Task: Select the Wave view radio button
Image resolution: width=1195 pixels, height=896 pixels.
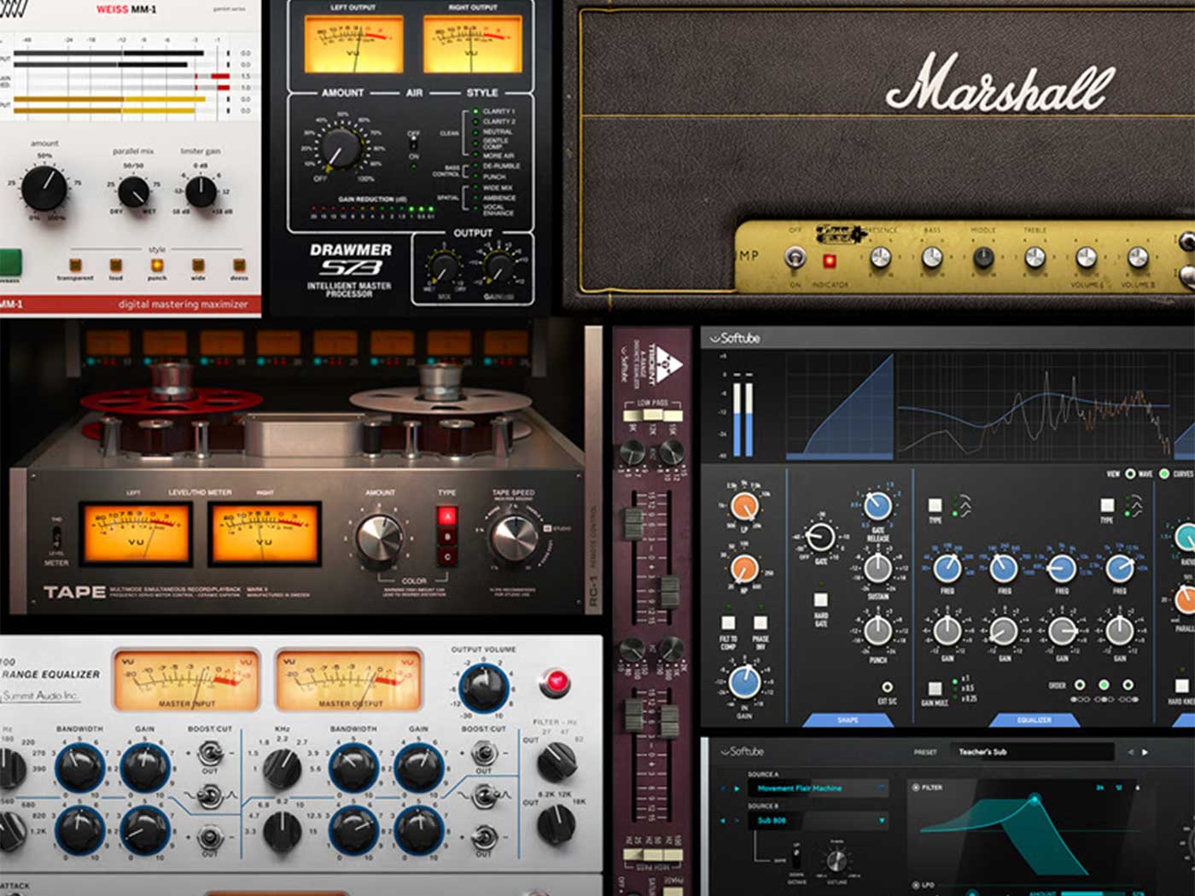Action: 1130,474
